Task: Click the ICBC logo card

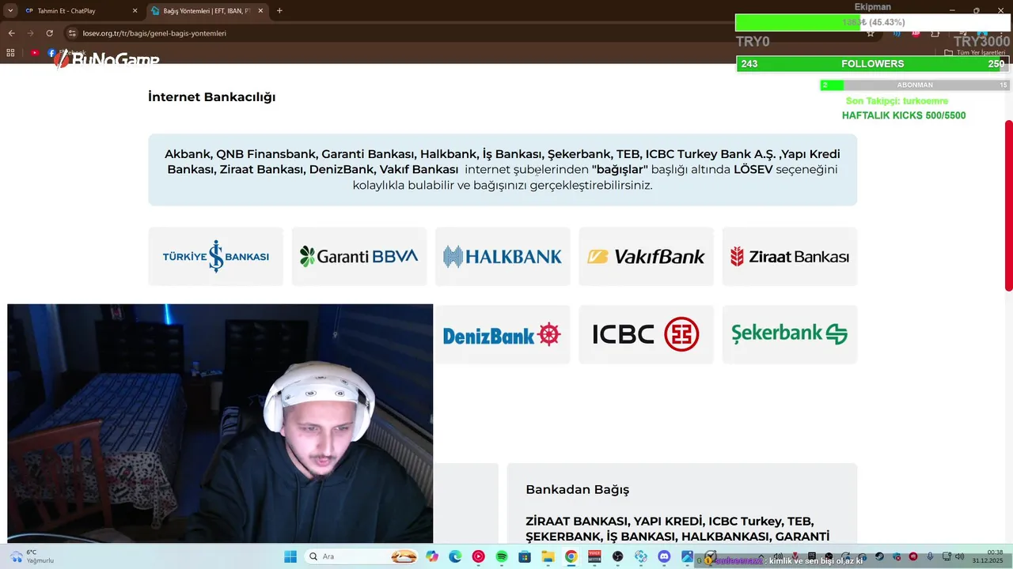Action: point(646,334)
